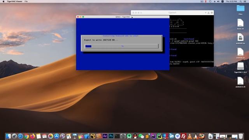Image resolution: width=249 pixels, height=140 pixels.
Task: Open QQ penguin app in dock
Action: click(x=135, y=136)
